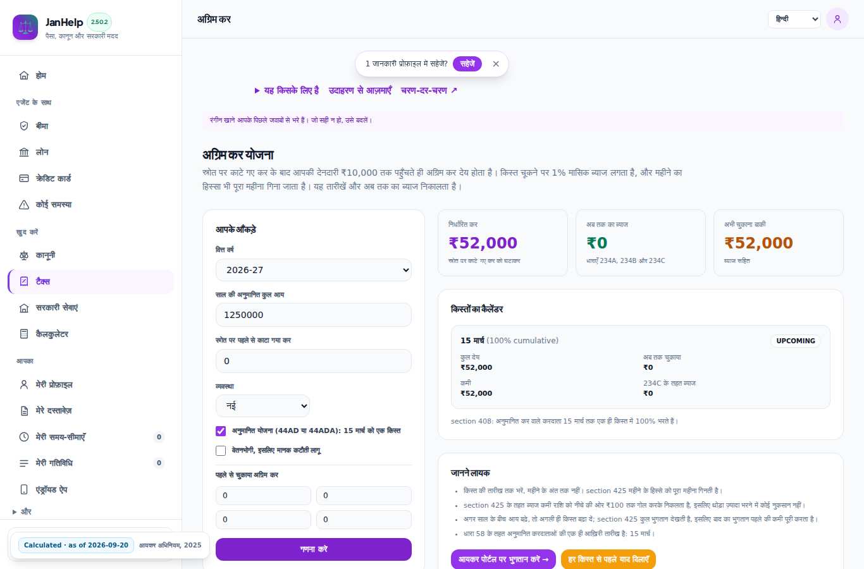Open the होम sidebar home icon
The width and height of the screenshot is (864, 569).
pos(24,75)
